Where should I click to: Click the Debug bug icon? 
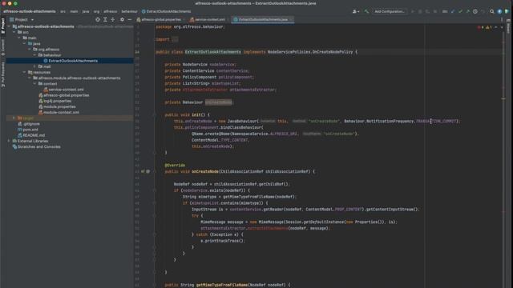(420, 11)
